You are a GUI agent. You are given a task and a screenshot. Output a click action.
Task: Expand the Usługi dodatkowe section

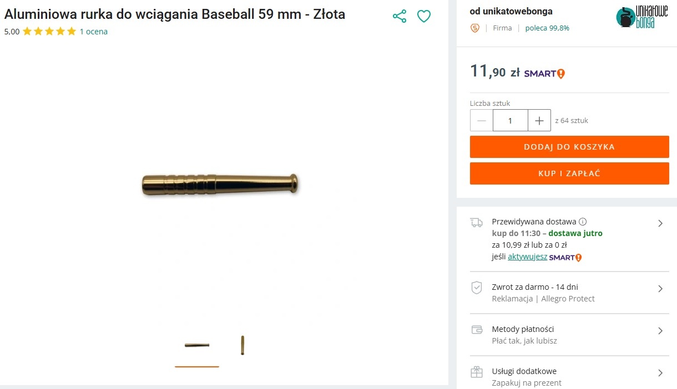[660, 373]
